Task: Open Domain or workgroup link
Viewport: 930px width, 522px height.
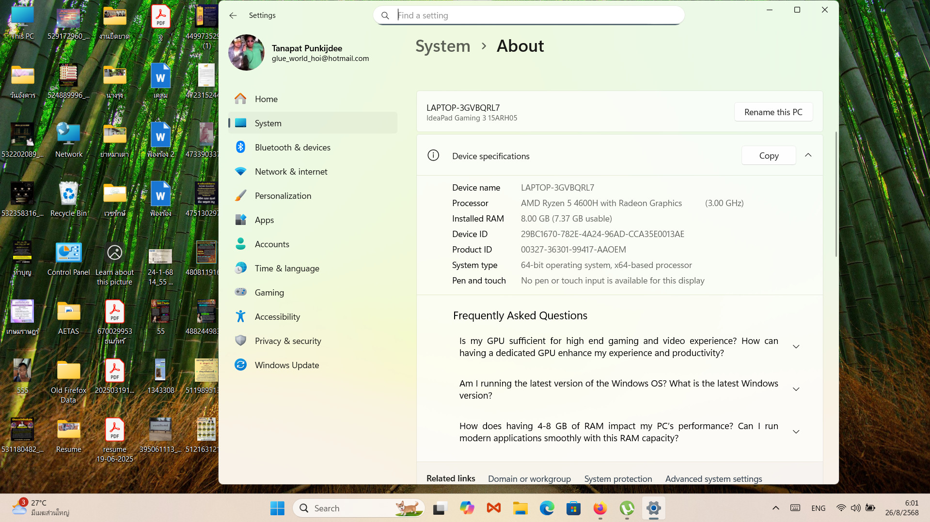Action: tap(529, 479)
